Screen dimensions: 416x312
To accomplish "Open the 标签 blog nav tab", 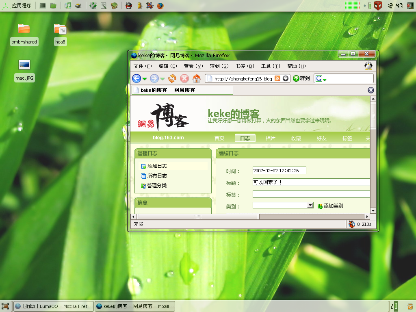I will (x=347, y=138).
